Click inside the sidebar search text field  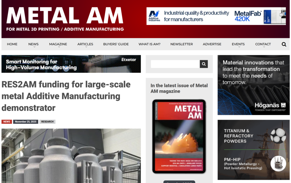click(175, 64)
